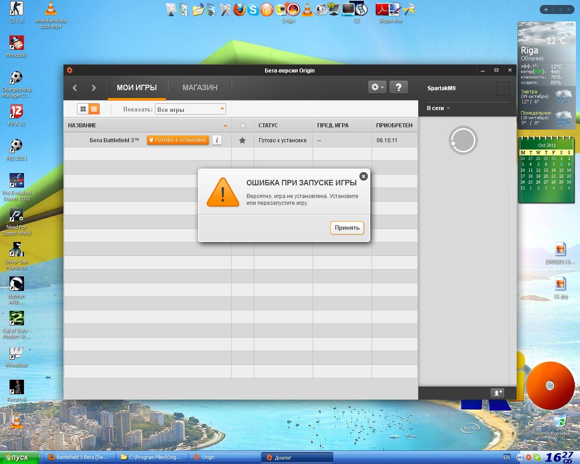Viewport: 580px width, 464px height.
Task: Toggle favorite star for Бета Battlefield 3
Action: 242,140
